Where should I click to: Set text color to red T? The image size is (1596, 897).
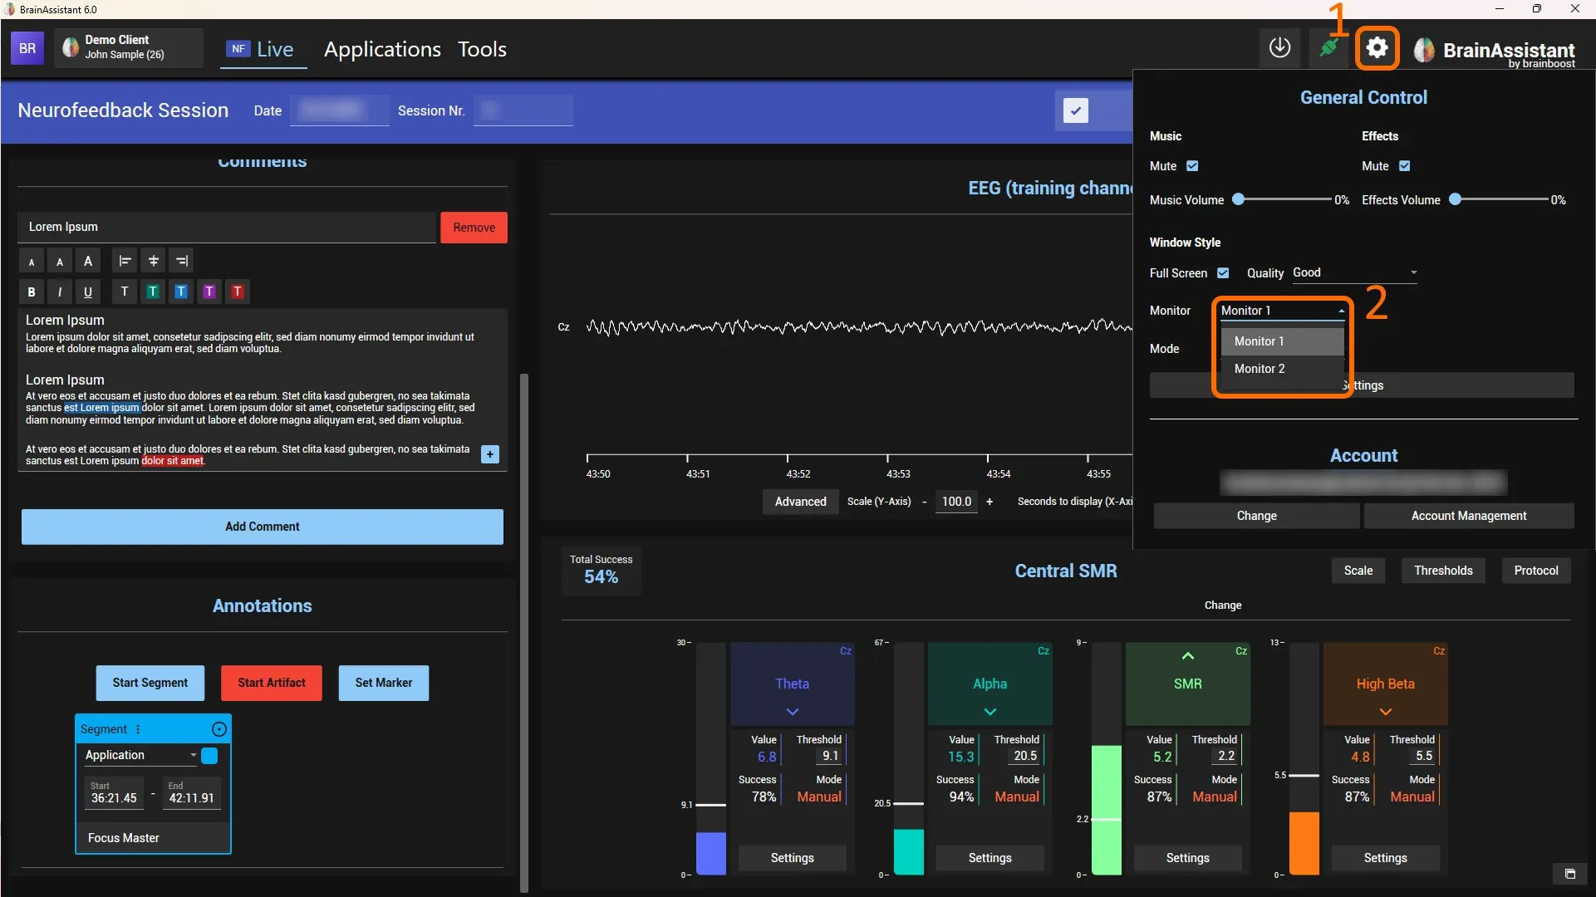(238, 292)
